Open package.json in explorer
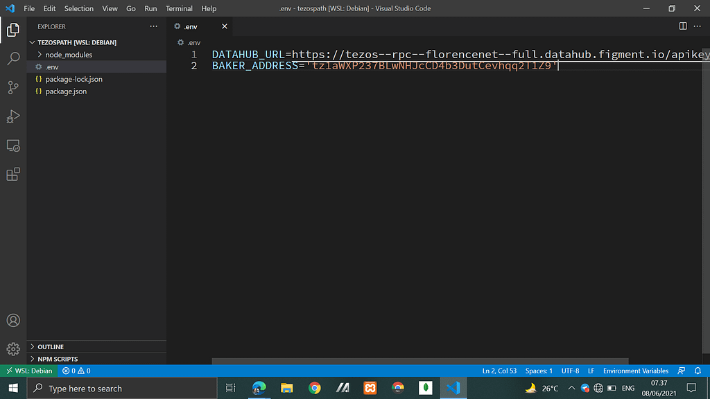710x399 pixels. [96, 91]
